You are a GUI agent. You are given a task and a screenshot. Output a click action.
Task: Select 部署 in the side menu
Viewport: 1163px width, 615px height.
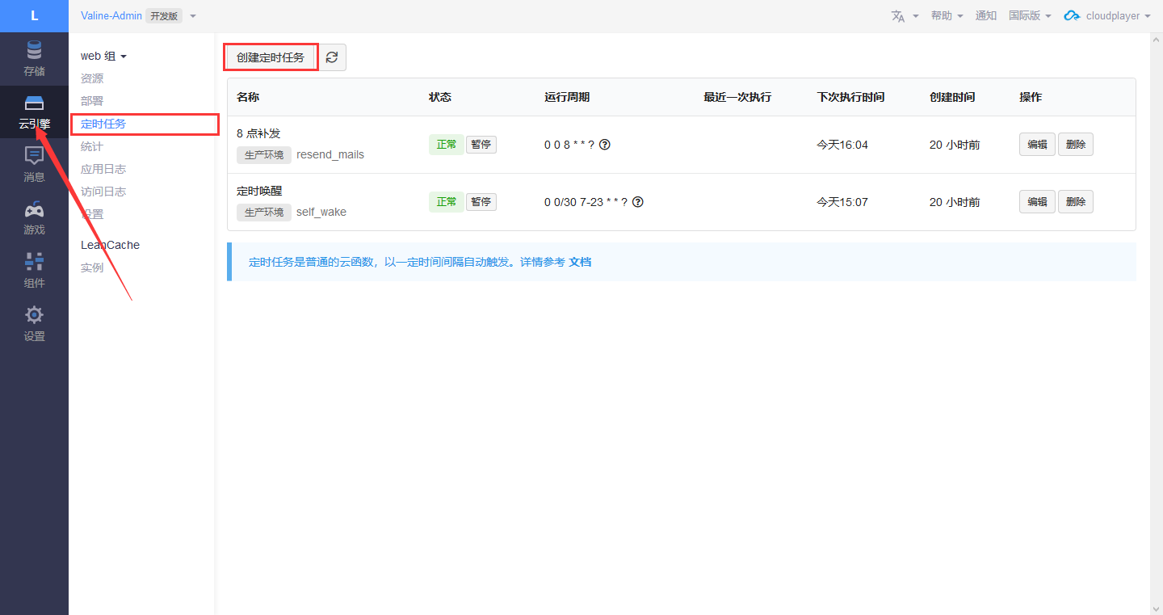92,101
